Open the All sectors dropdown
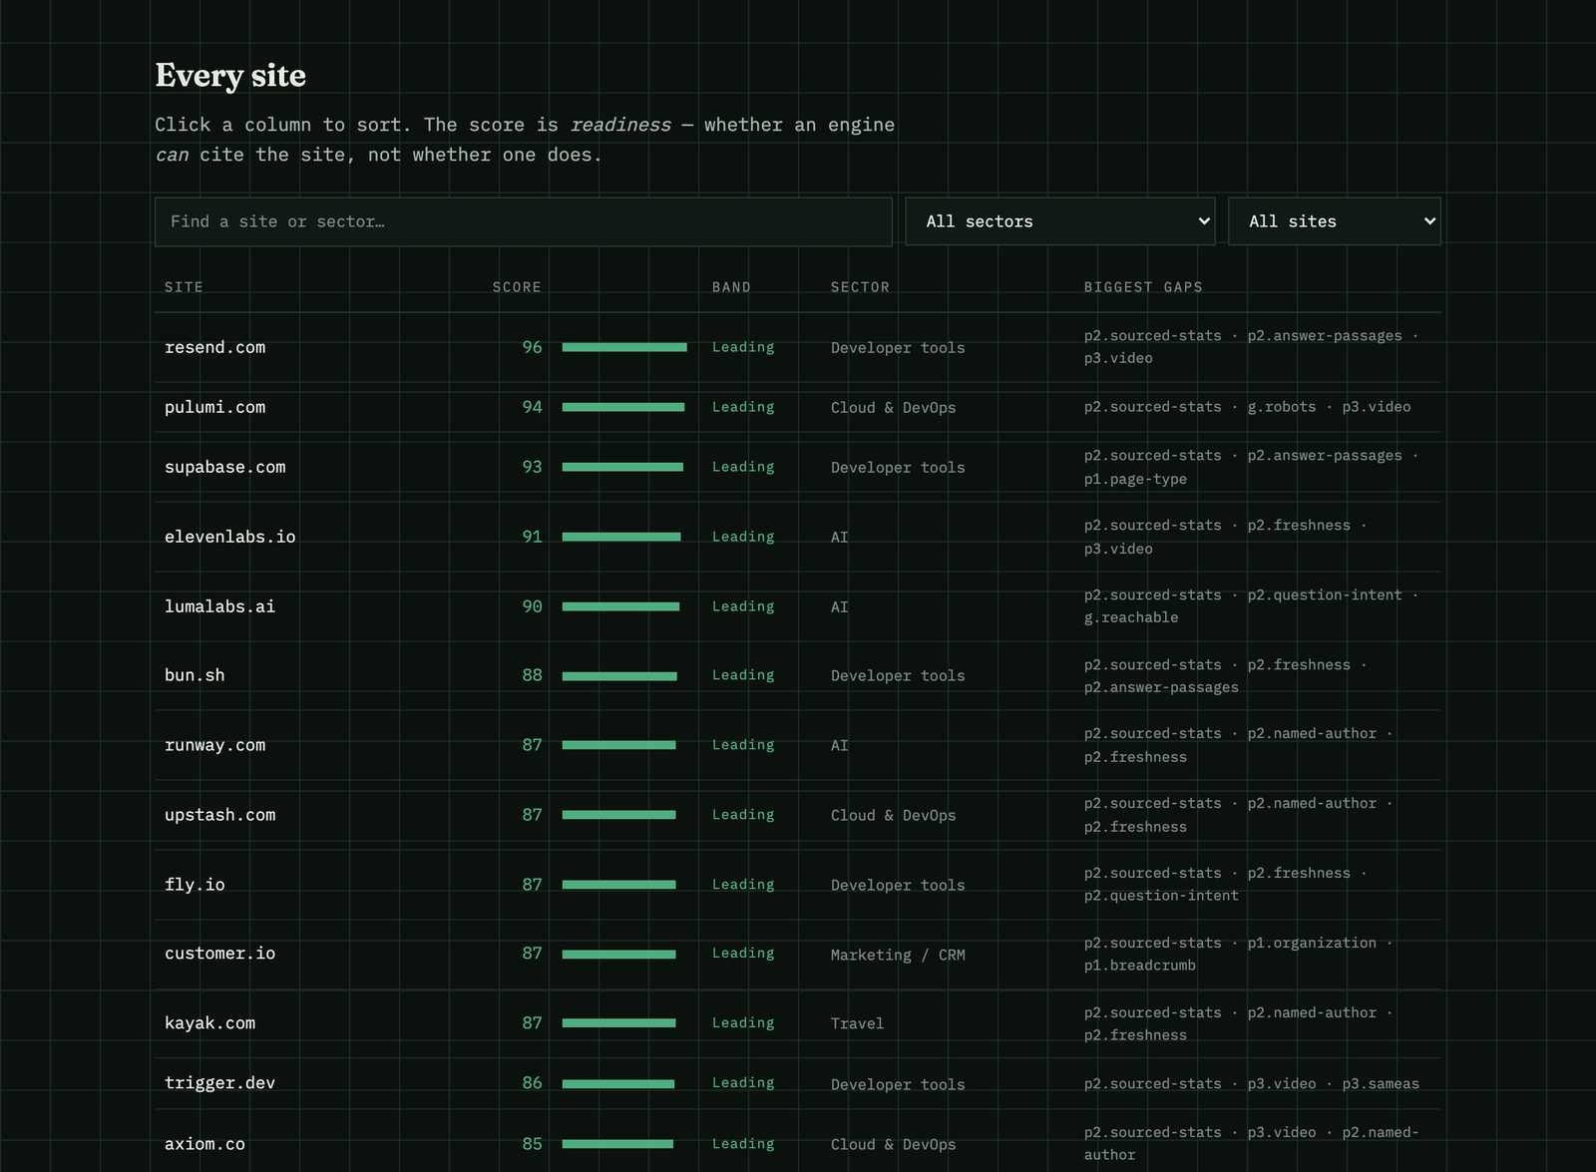 pos(1060,221)
